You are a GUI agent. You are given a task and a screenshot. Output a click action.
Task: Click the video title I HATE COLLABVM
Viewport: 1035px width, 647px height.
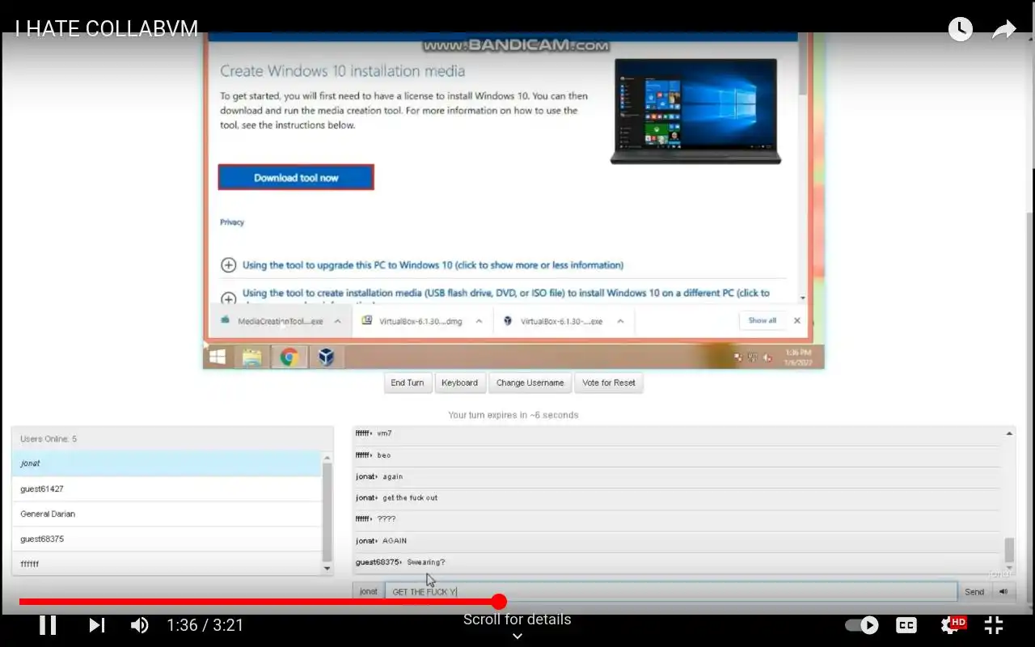coord(107,29)
